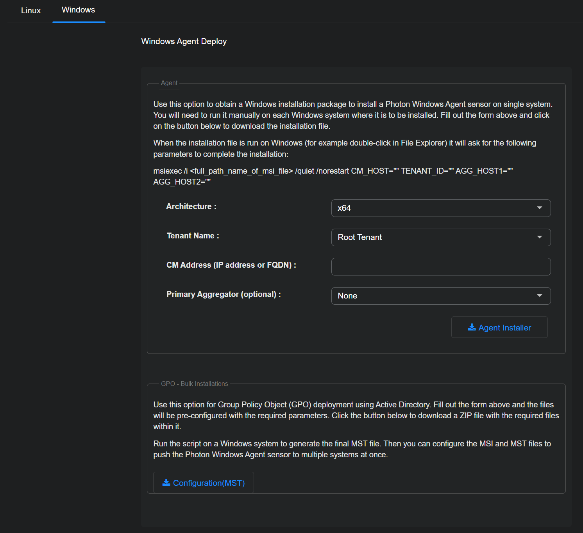This screenshot has width=583, height=533.
Task: Click the Windows Agent Deploy heading
Action: pyautogui.click(x=184, y=41)
